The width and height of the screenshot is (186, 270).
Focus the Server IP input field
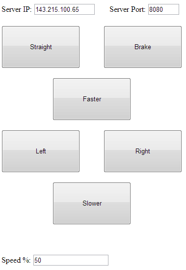(64, 9)
